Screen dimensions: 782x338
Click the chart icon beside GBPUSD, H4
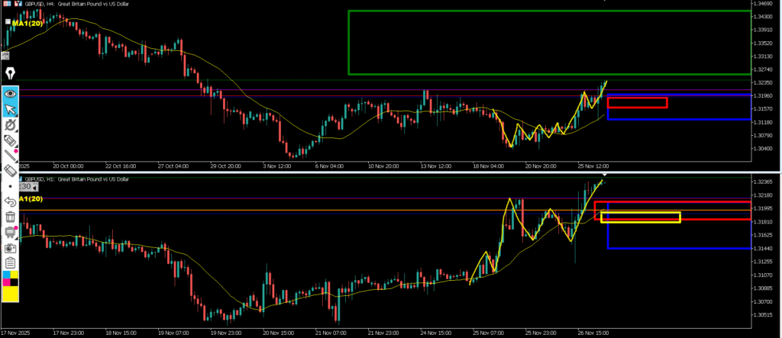tap(18, 4)
